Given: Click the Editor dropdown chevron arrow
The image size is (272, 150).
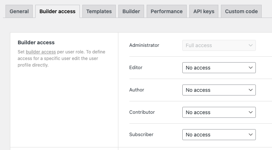Looking at the screenshot, I should (x=250, y=68).
